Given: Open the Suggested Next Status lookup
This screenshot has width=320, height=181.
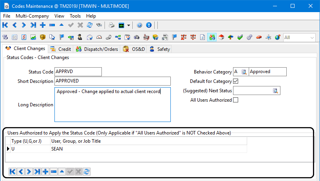Looking at the screenshot, I should (x=275, y=91).
